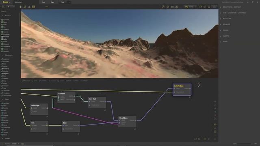Click the sun lighting icon above viewport

(168, 7)
